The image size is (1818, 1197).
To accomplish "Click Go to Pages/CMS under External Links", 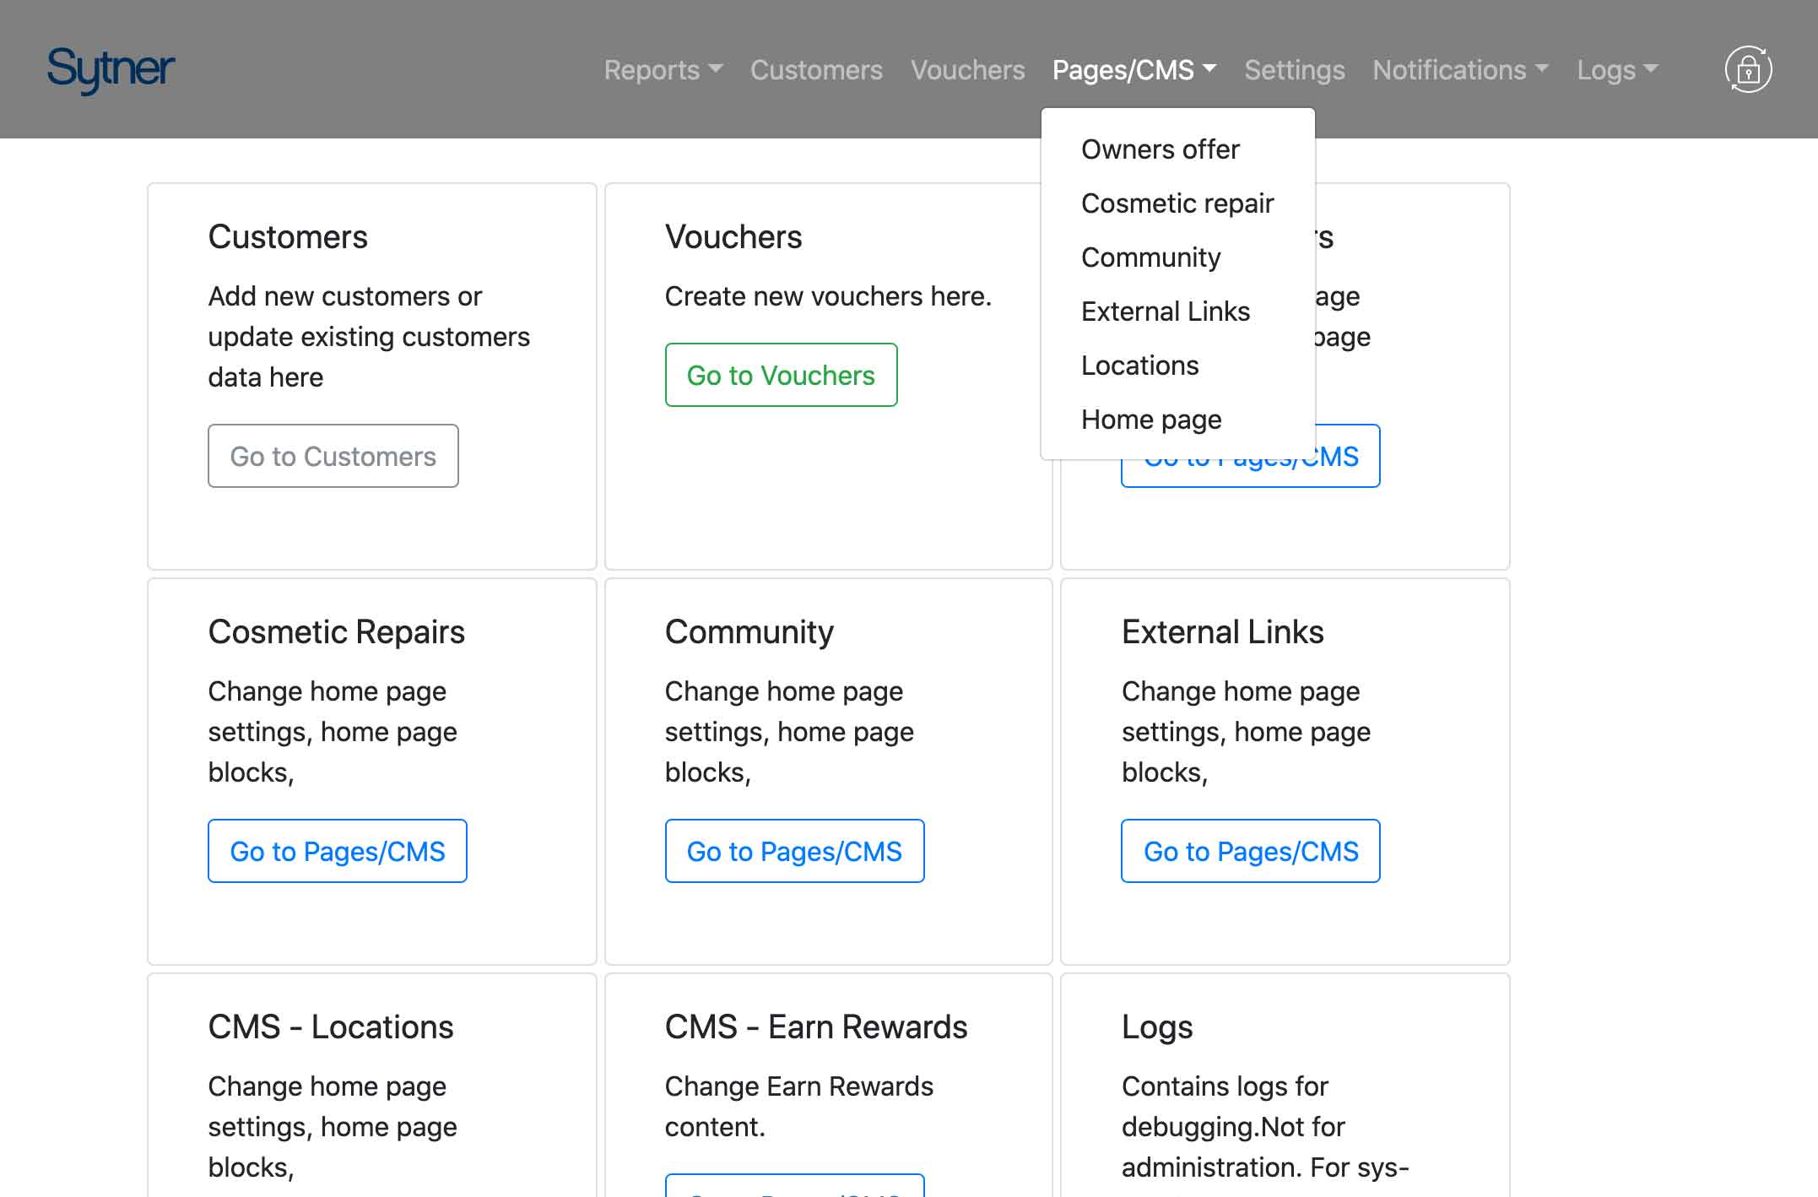I will (x=1250, y=851).
